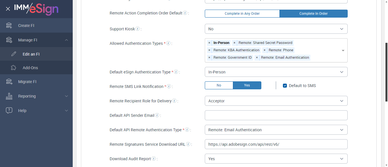Click the Reporting bar chart icon
The image size is (388, 167).
tap(9, 96)
